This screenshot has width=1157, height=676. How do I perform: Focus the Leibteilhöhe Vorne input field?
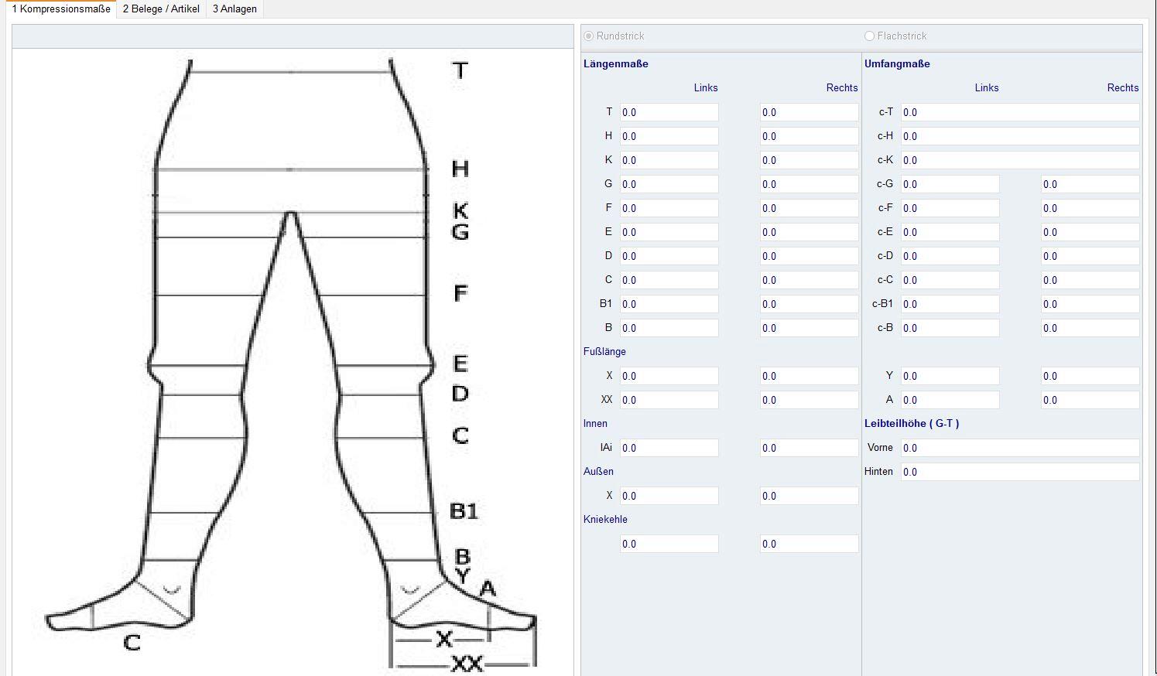(1019, 449)
